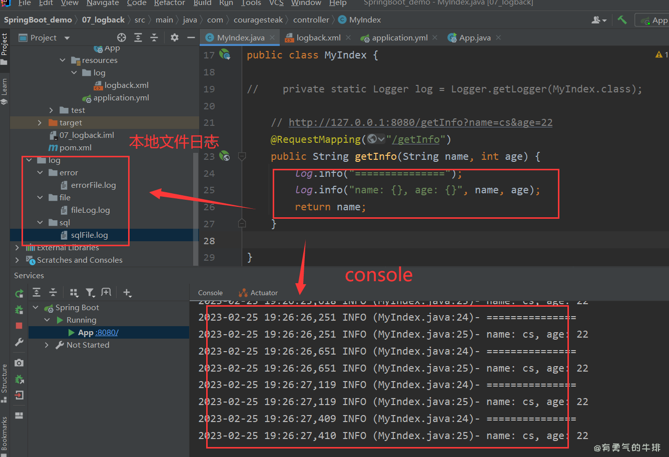Open the App run configuration selector
669x457 pixels.
pyautogui.click(x=653, y=20)
